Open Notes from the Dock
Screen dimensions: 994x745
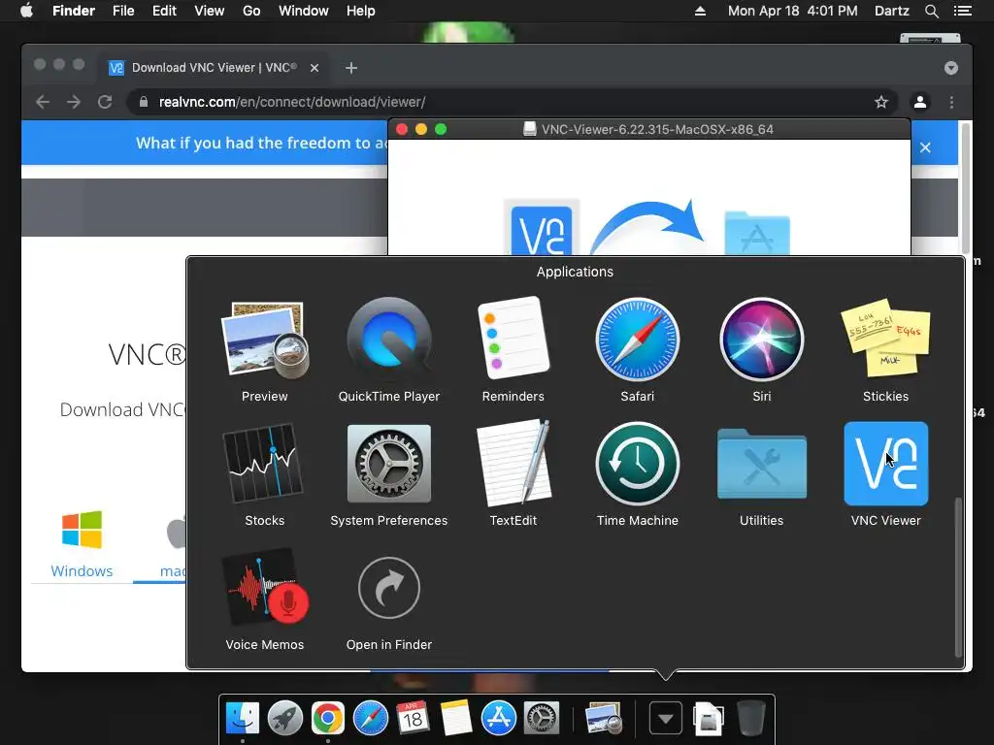click(x=455, y=718)
